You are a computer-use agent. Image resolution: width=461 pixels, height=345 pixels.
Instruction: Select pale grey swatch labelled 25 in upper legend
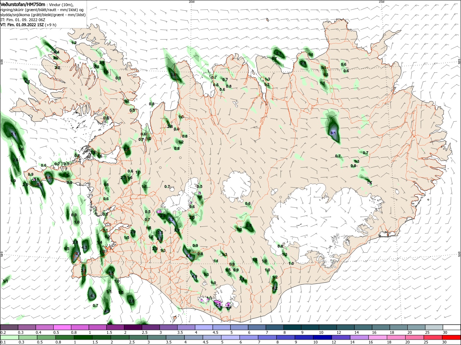tap(434, 327)
